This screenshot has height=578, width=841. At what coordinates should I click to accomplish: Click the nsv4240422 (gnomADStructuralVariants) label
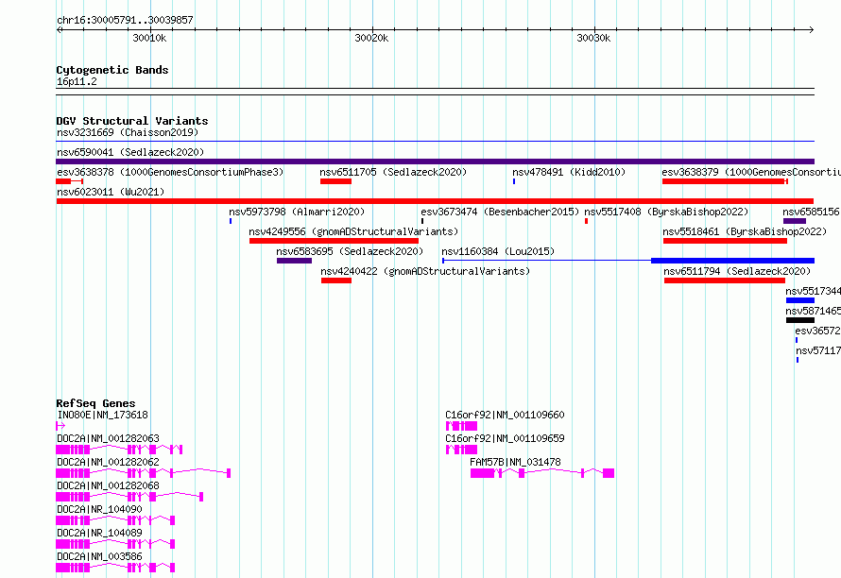coord(425,271)
